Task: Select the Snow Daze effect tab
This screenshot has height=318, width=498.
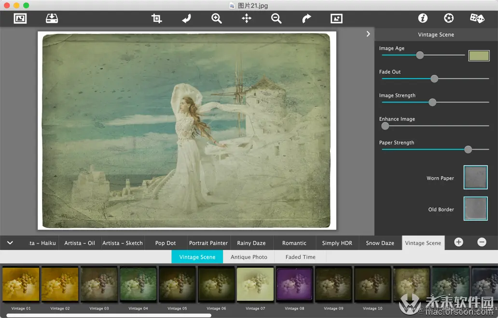Action: [x=380, y=243]
